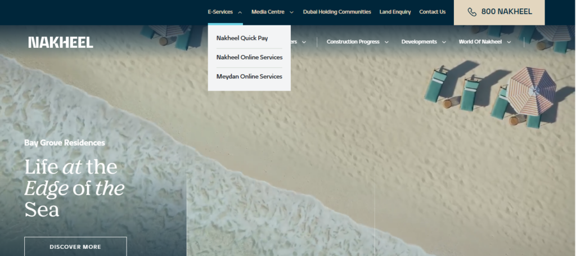576x256 pixels.
Task: Expand the Media Centre chevron
Action: pyautogui.click(x=291, y=12)
